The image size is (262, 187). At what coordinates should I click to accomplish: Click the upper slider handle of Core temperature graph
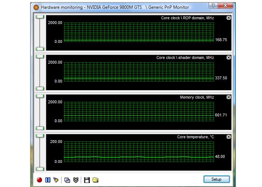[x=40, y=136]
